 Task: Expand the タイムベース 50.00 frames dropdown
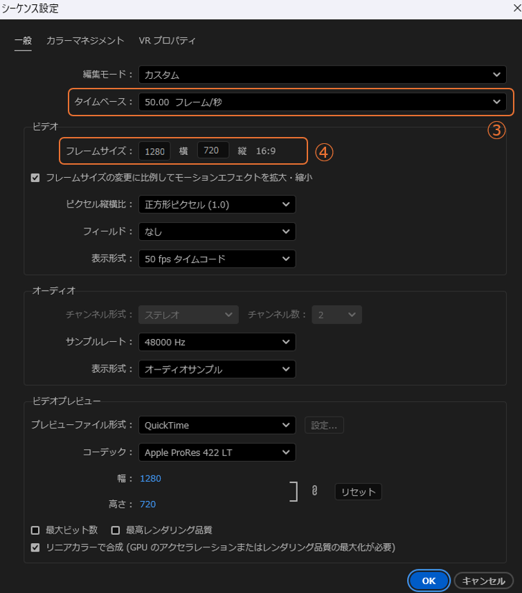pyautogui.click(x=322, y=102)
